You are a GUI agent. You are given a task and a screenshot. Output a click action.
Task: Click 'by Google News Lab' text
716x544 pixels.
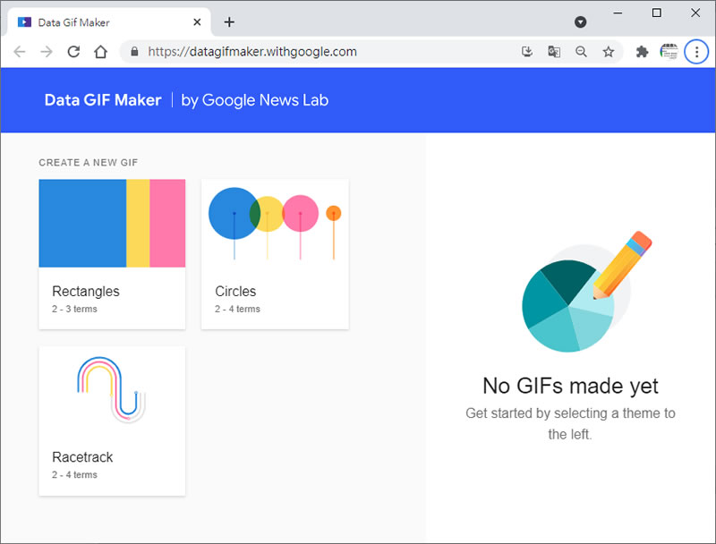[x=255, y=100]
